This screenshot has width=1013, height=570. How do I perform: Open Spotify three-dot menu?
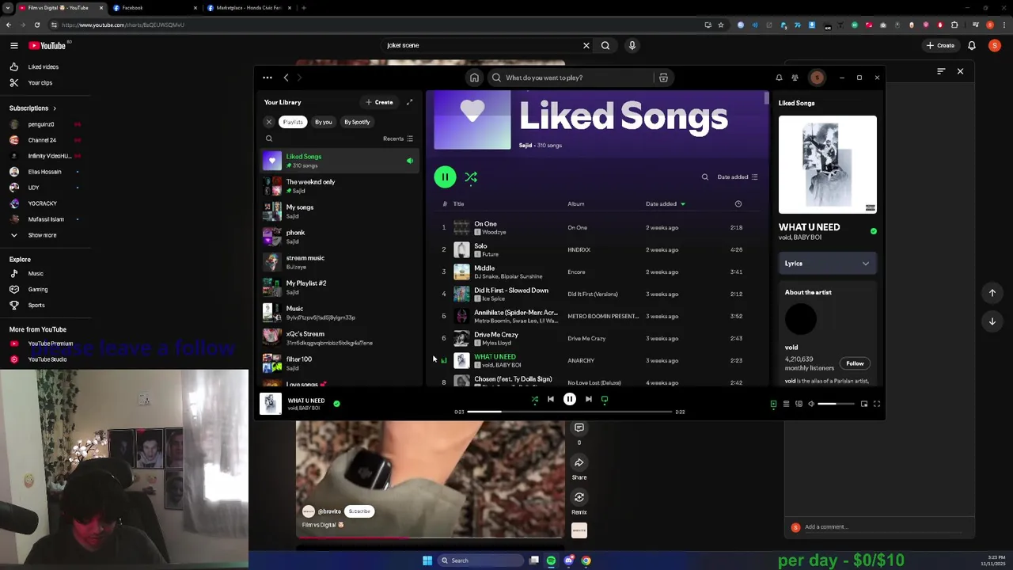tap(267, 78)
